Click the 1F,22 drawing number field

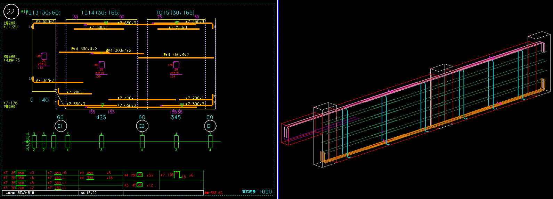pyautogui.click(x=92, y=193)
